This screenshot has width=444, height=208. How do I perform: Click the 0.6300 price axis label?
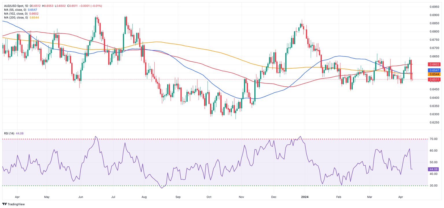pos(434,114)
